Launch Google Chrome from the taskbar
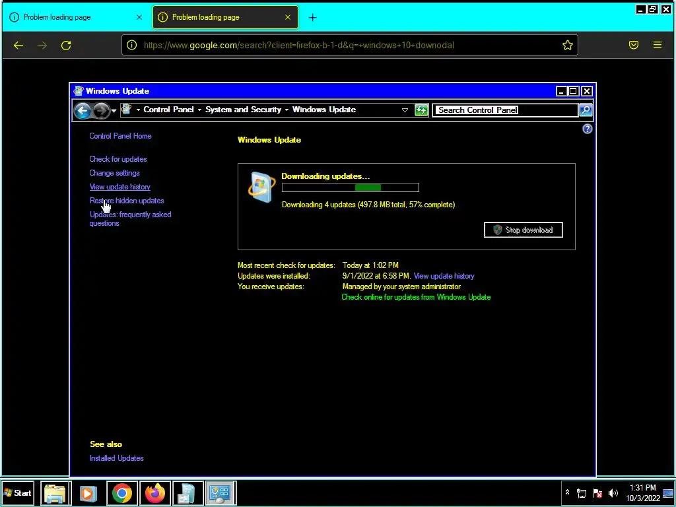Viewport: 676px width, 507px height. (x=122, y=493)
